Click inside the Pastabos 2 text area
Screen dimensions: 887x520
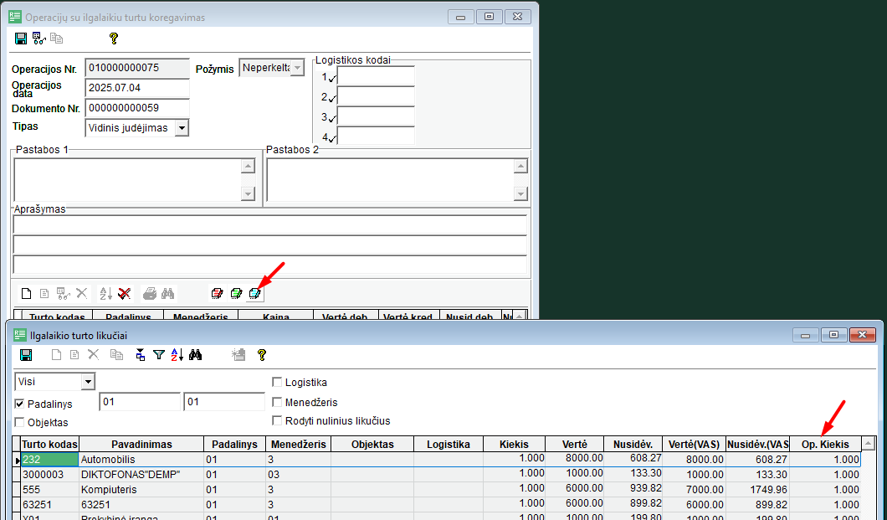tap(390, 180)
